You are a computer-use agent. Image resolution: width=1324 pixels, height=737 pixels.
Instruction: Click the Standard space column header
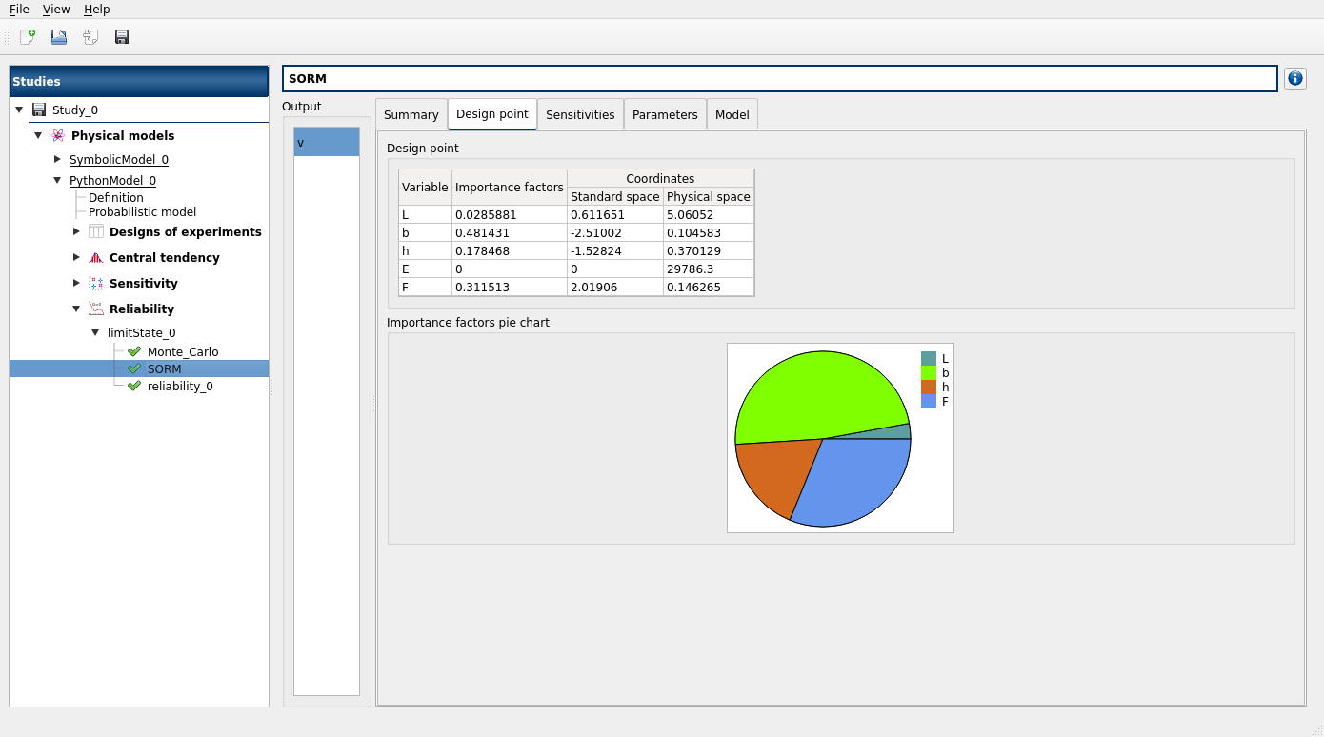[615, 196]
